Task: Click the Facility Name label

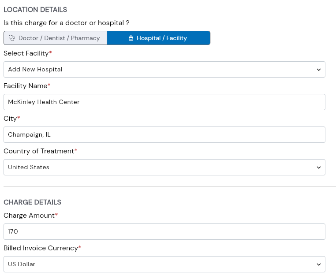Action: [x=25, y=86]
